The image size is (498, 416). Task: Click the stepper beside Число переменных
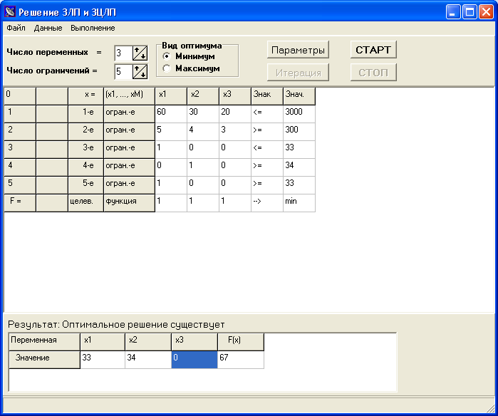tap(140, 53)
